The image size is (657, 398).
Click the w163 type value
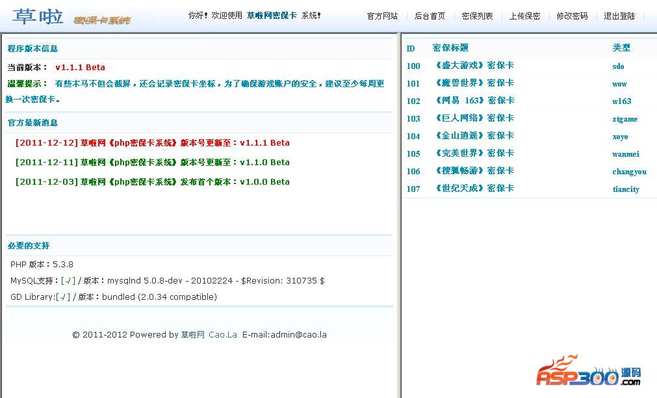pyautogui.click(x=621, y=101)
